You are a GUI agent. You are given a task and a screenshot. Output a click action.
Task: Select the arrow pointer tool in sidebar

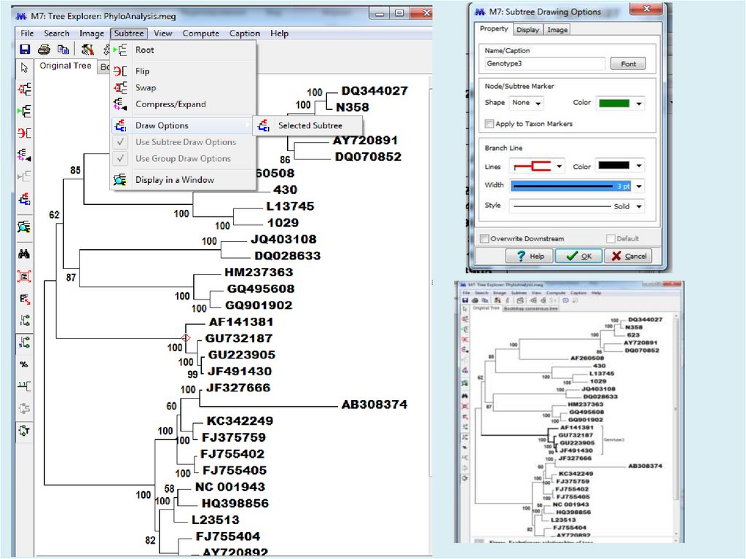25,68
